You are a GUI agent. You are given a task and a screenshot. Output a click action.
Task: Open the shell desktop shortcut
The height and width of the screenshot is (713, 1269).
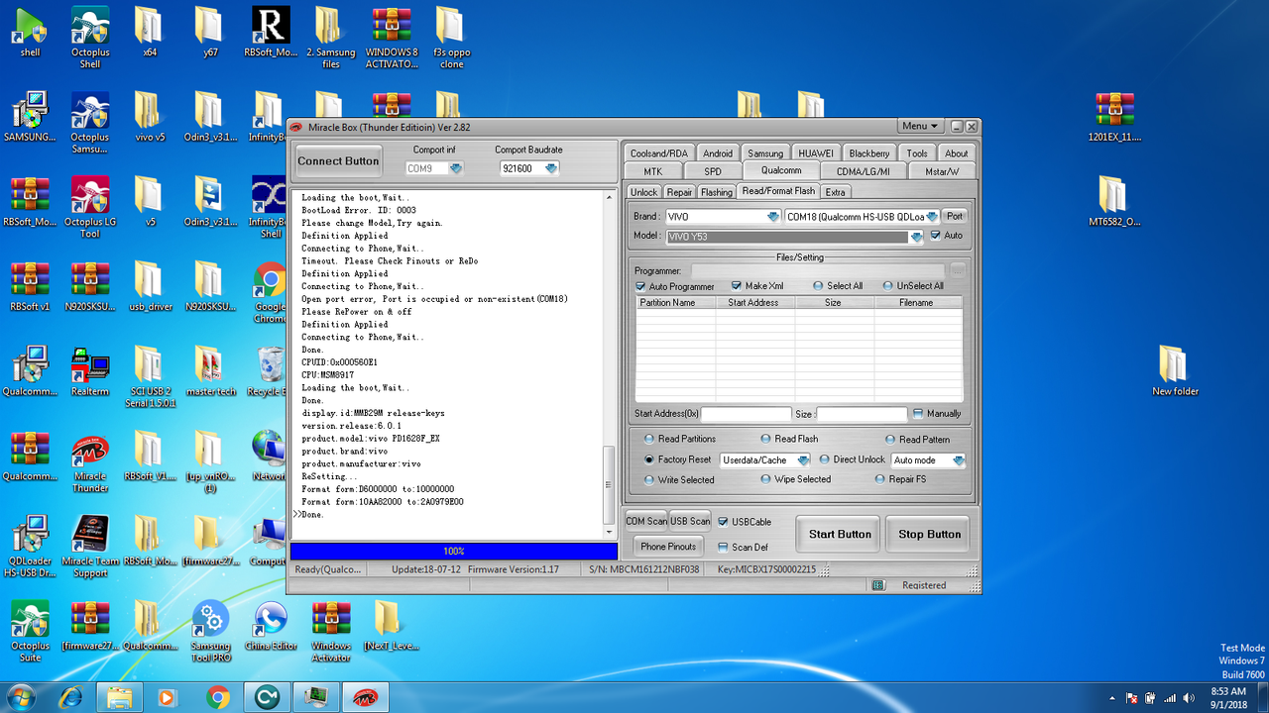point(31,32)
